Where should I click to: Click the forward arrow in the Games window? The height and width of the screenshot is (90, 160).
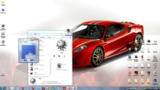pos(32,34)
